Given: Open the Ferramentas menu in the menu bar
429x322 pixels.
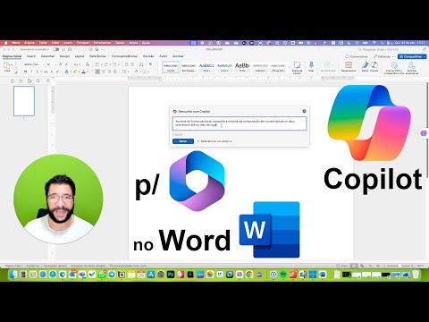Looking at the screenshot, I should pyautogui.click(x=102, y=43).
